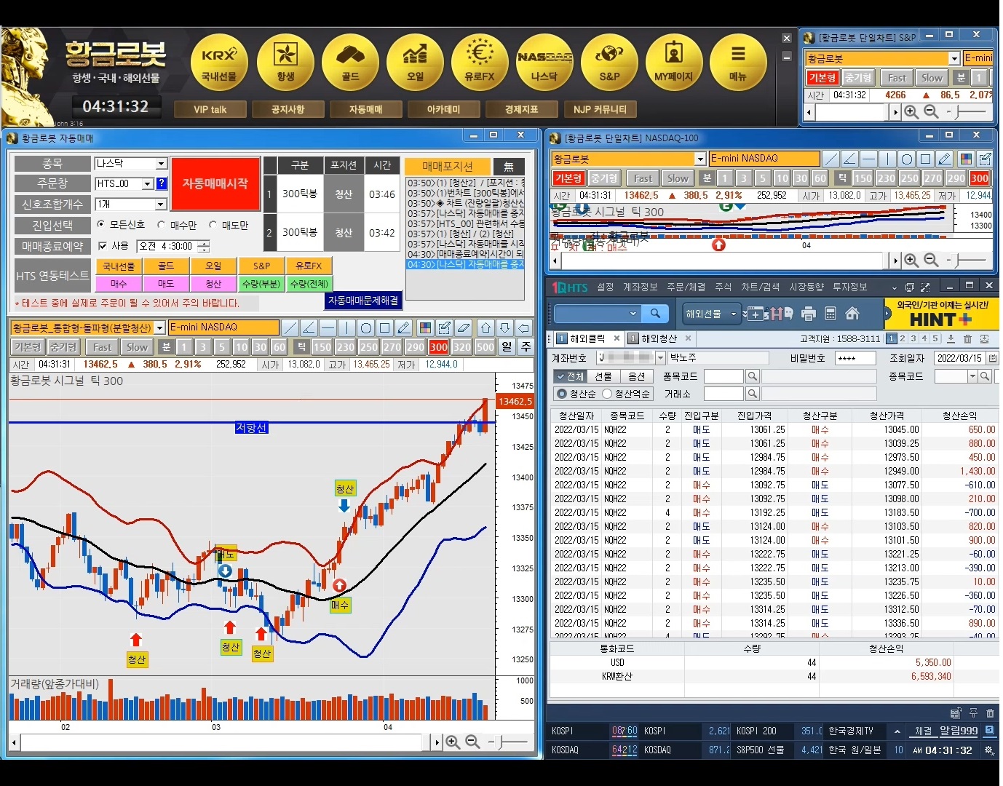Click the 공지사항 button
The image size is (1003, 786).
pyautogui.click(x=288, y=109)
